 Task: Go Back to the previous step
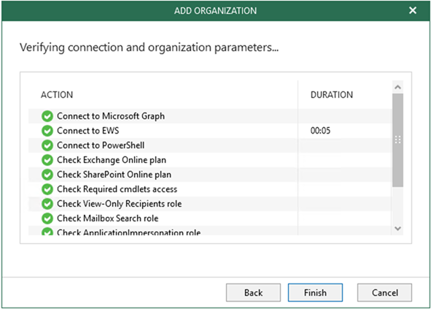click(254, 292)
